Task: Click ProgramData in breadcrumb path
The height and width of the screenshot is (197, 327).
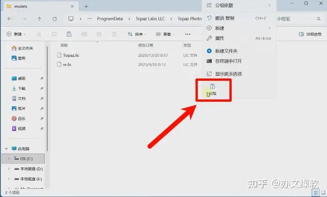Action: click(x=110, y=19)
